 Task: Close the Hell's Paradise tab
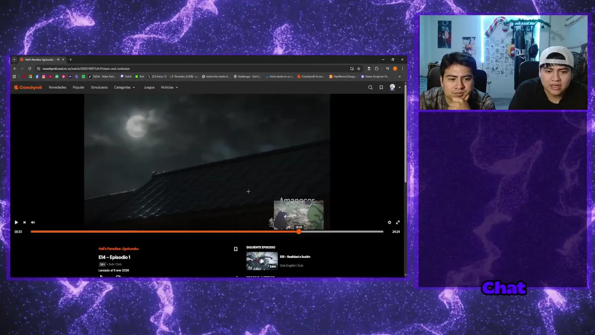(63, 60)
